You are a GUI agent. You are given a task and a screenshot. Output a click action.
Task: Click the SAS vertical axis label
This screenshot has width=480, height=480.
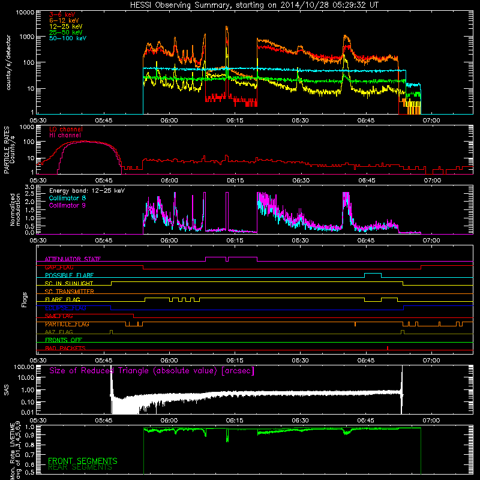pos(7,390)
